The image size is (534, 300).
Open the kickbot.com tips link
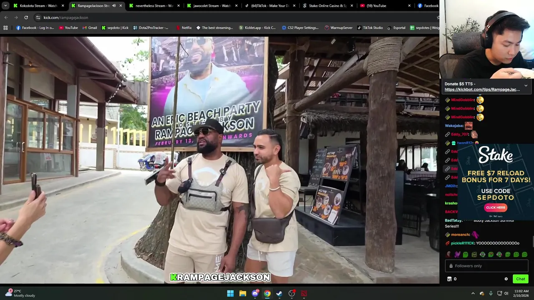point(482,90)
